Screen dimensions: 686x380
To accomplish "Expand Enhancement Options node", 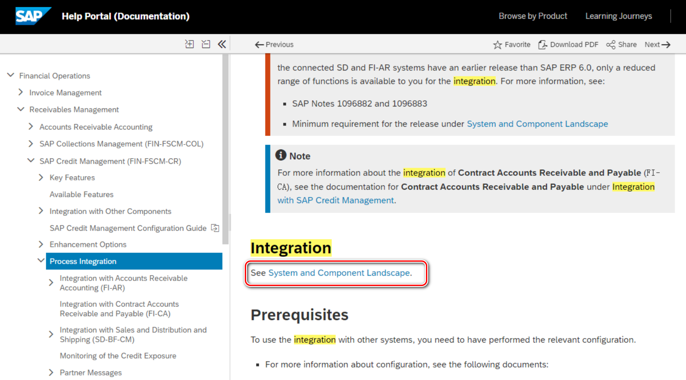I will coord(41,244).
